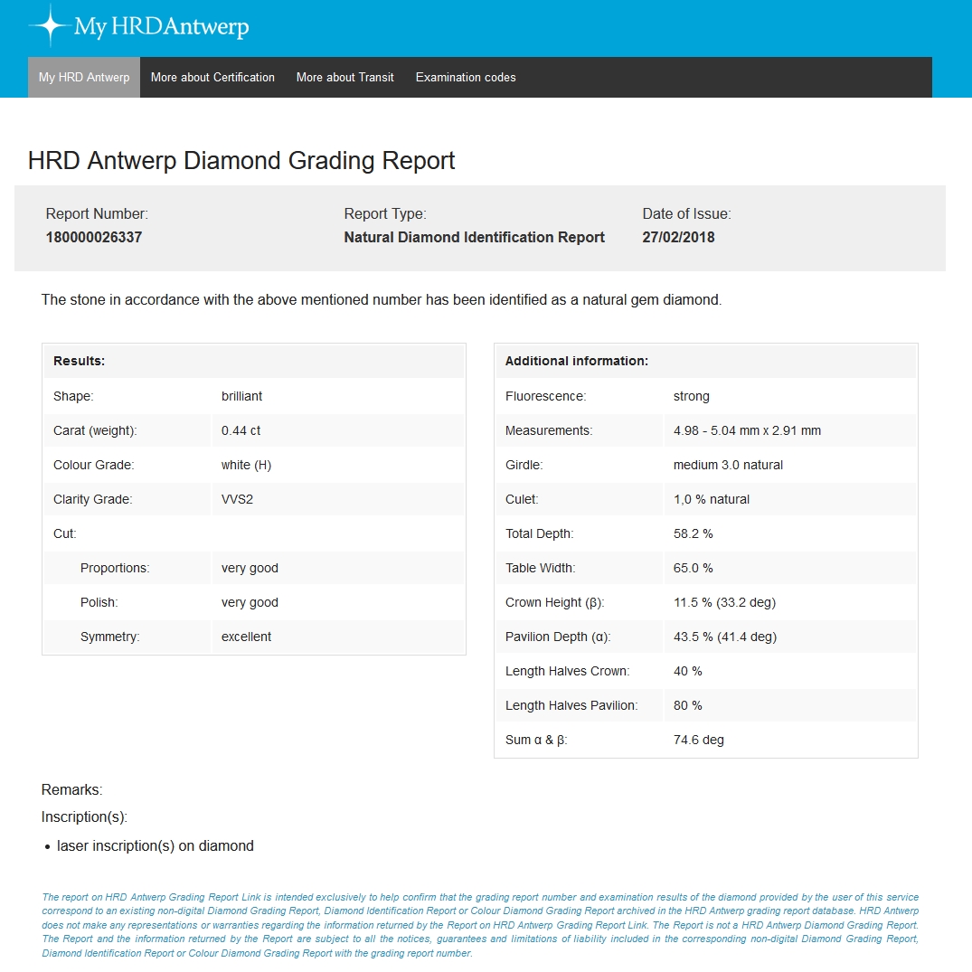
Task: Click the Carat (weight) label
Action: point(95,430)
